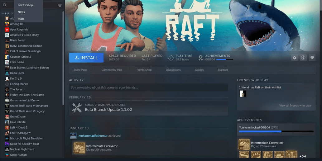The height and width of the screenshot is (161, 322).
Task: Click the blue INSTALL button
Action: pyautogui.click(x=86, y=58)
